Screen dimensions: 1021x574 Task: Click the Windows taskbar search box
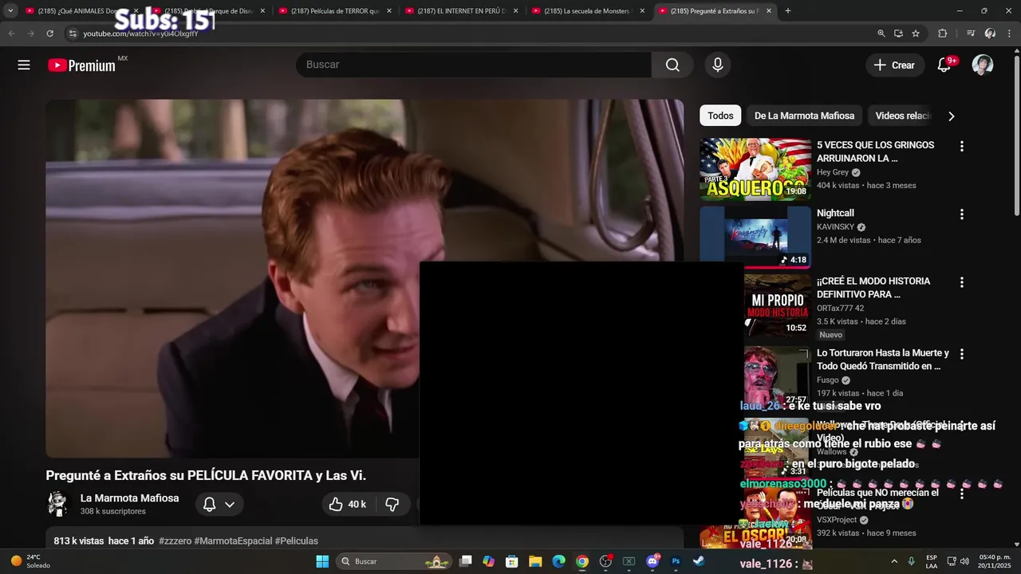(x=393, y=561)
